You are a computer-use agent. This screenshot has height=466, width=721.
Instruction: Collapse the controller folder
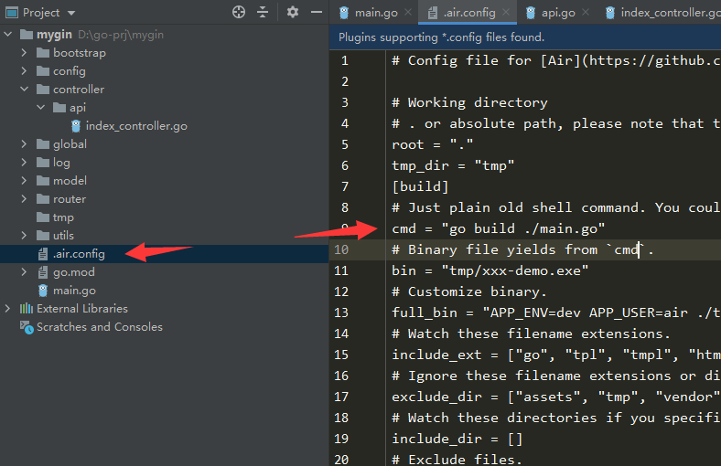24,89
